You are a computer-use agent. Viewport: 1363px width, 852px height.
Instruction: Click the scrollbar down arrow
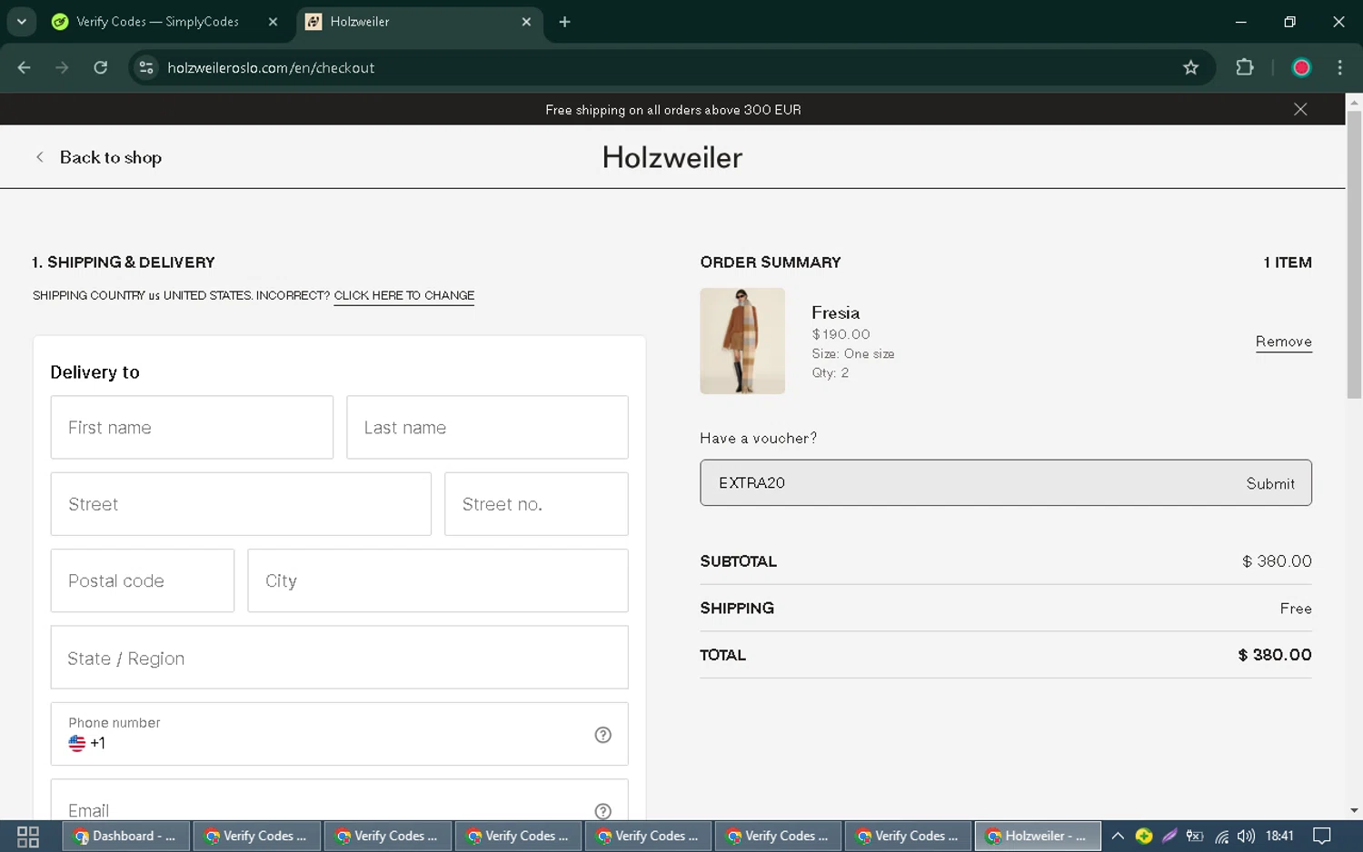point(1354,810)
